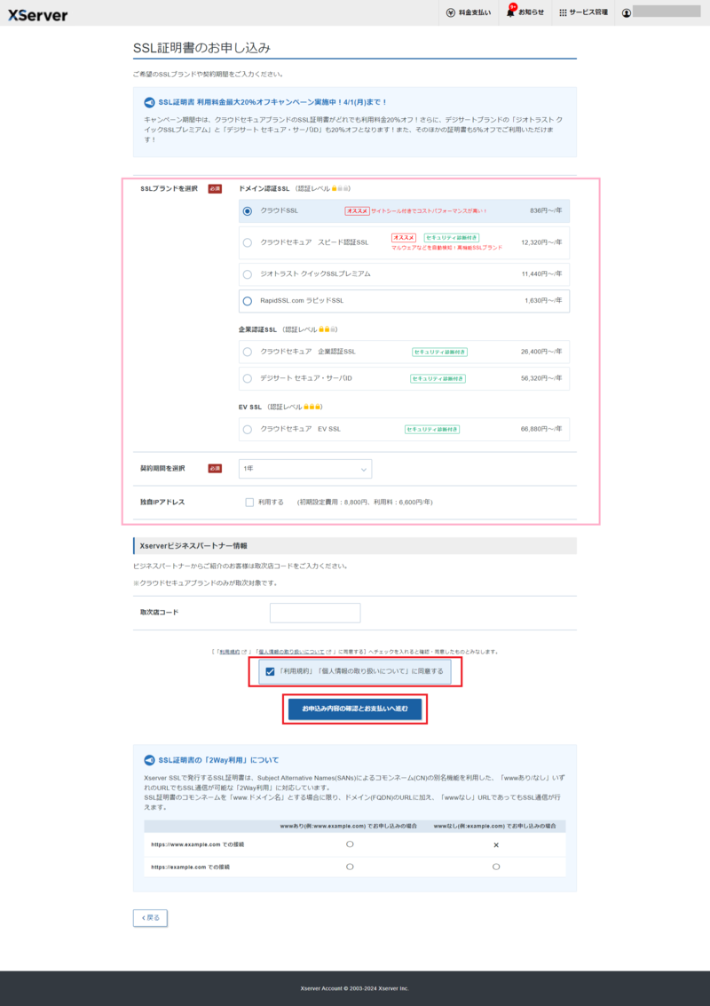
Task: Open the 利用規約 link above the checkbox
Action: [229, 652]
